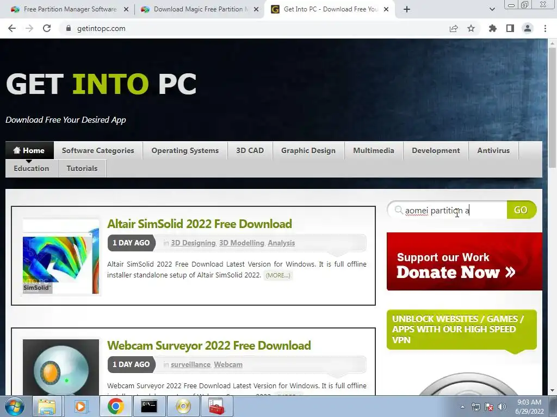Click the network tray icon
Screen dimensions: 557x417
click(x=475, y=407)
